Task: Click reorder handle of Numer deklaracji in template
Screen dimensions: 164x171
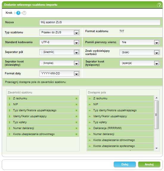Action: [x=10, y=128]
